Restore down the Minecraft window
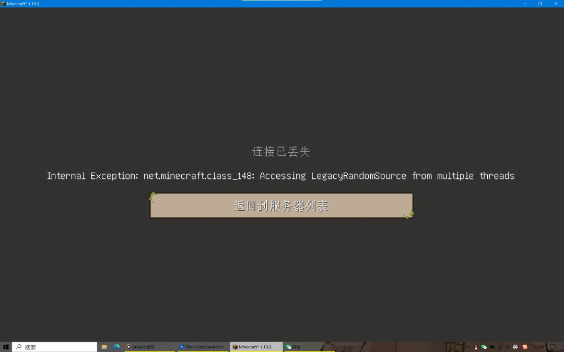 540,4
